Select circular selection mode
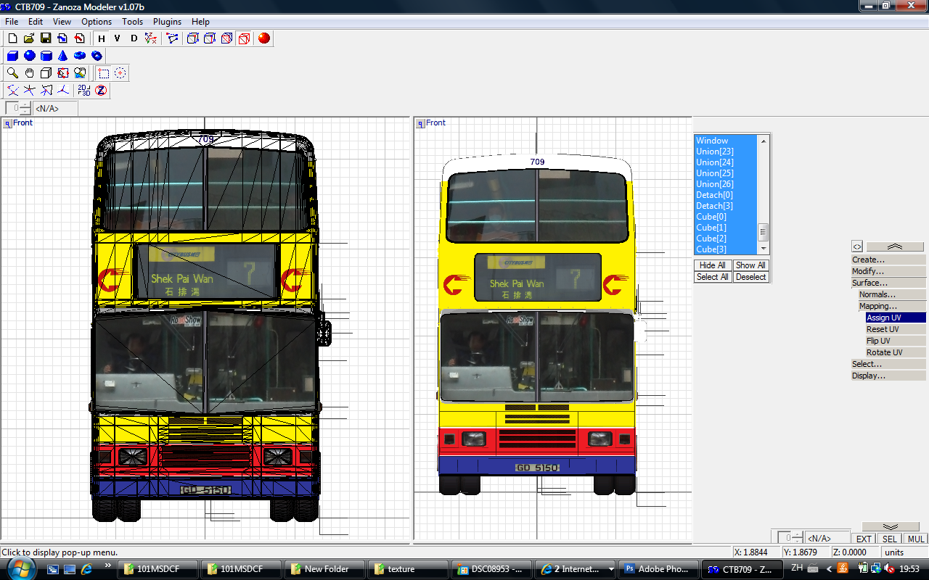Image resolution: width=929 pixels, height=580 pixels. 120,73
